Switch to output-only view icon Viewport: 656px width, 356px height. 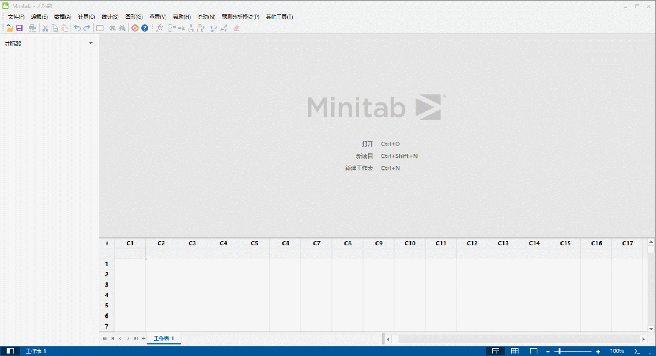click(x=534, y=351)
